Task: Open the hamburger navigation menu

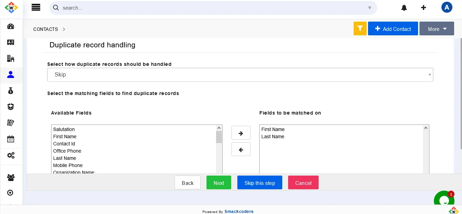Action: [36, 7]
